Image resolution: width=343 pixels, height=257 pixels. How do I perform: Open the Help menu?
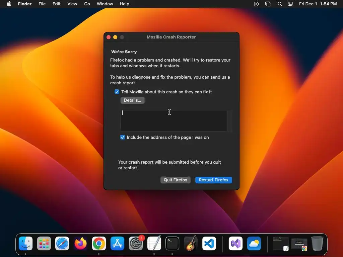tap(125, 4)
